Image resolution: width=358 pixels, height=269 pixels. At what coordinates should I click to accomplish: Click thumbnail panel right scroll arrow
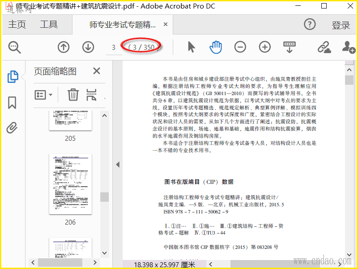click(x=95, y=262)
